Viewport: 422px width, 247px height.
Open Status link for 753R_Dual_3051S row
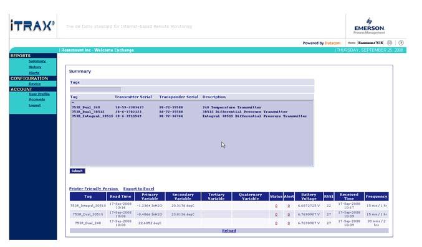click(x=276, y=215)
